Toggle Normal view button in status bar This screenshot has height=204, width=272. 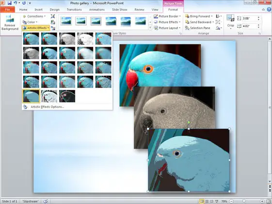coord(202,202)
